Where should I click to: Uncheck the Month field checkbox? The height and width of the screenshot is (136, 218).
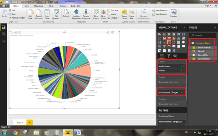click(194, 51)
